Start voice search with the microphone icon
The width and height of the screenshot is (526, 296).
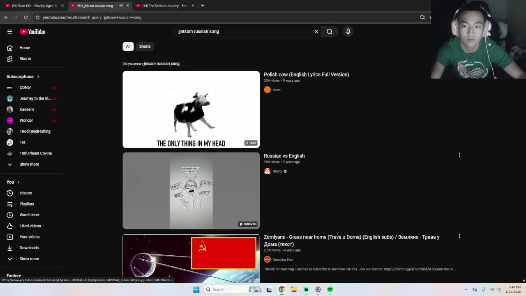coord(348,32)
